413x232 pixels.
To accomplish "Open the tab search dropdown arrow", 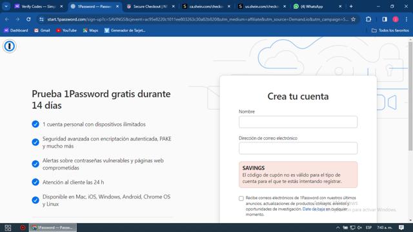I will pyautogui.click(x=6, y=6).
